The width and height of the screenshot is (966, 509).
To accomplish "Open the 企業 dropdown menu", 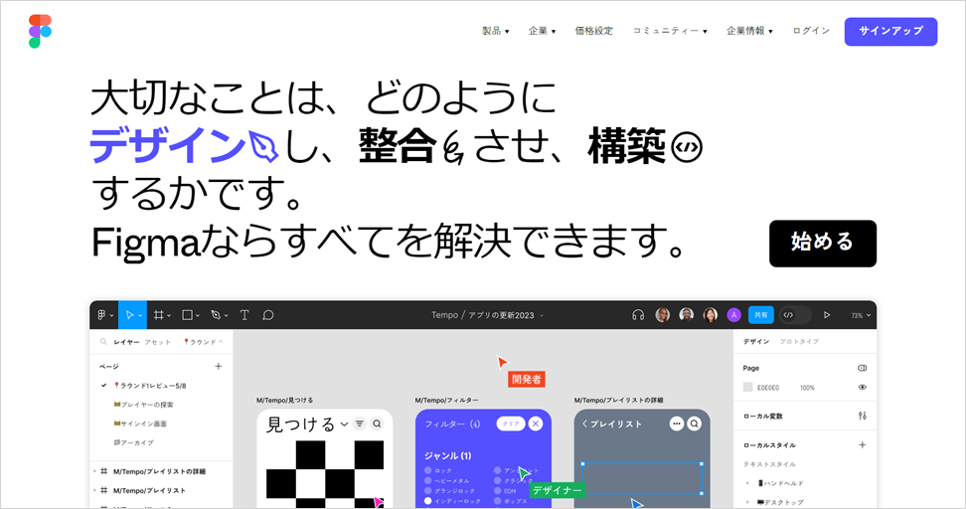I will [x=543, y=31].
